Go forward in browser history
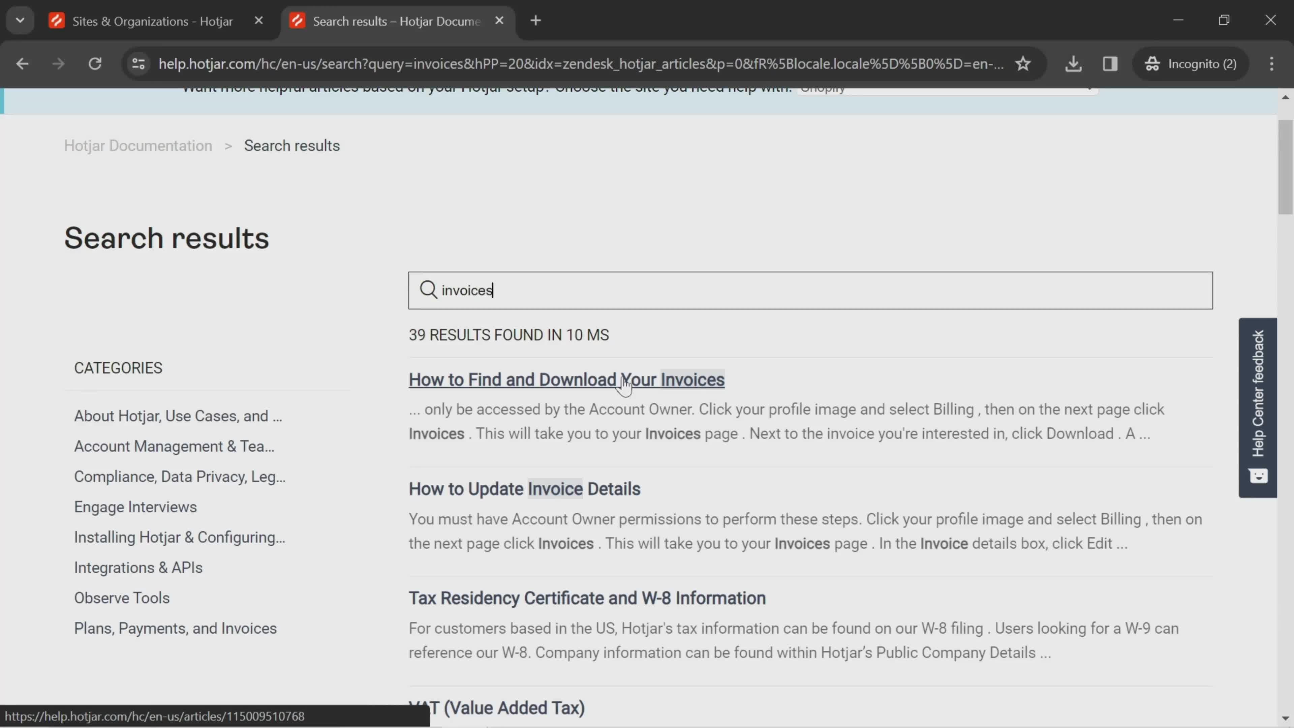1294x728 pixels. pyautogui.click(x=58, y=64)
